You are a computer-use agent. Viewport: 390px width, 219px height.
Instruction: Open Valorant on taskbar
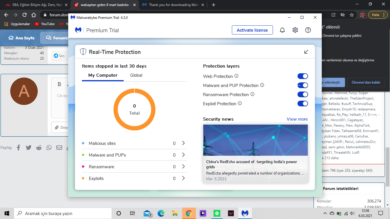tap(231, 213)
